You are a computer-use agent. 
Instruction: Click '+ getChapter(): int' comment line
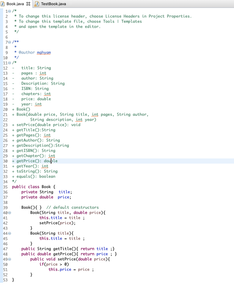[x=33, y=156]
